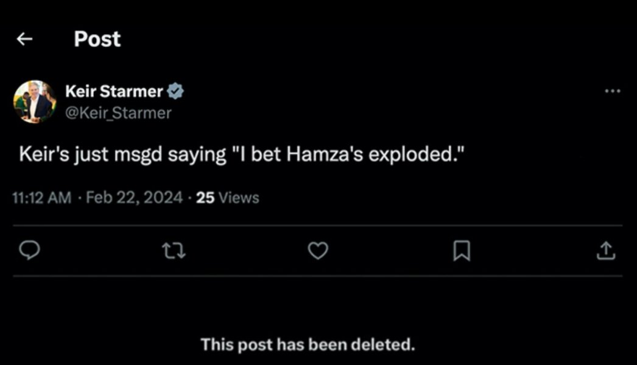The height and width of the screenshot is (365, 637).
Task: Click the blue verified checkmark badge
Action: (176, 92)
